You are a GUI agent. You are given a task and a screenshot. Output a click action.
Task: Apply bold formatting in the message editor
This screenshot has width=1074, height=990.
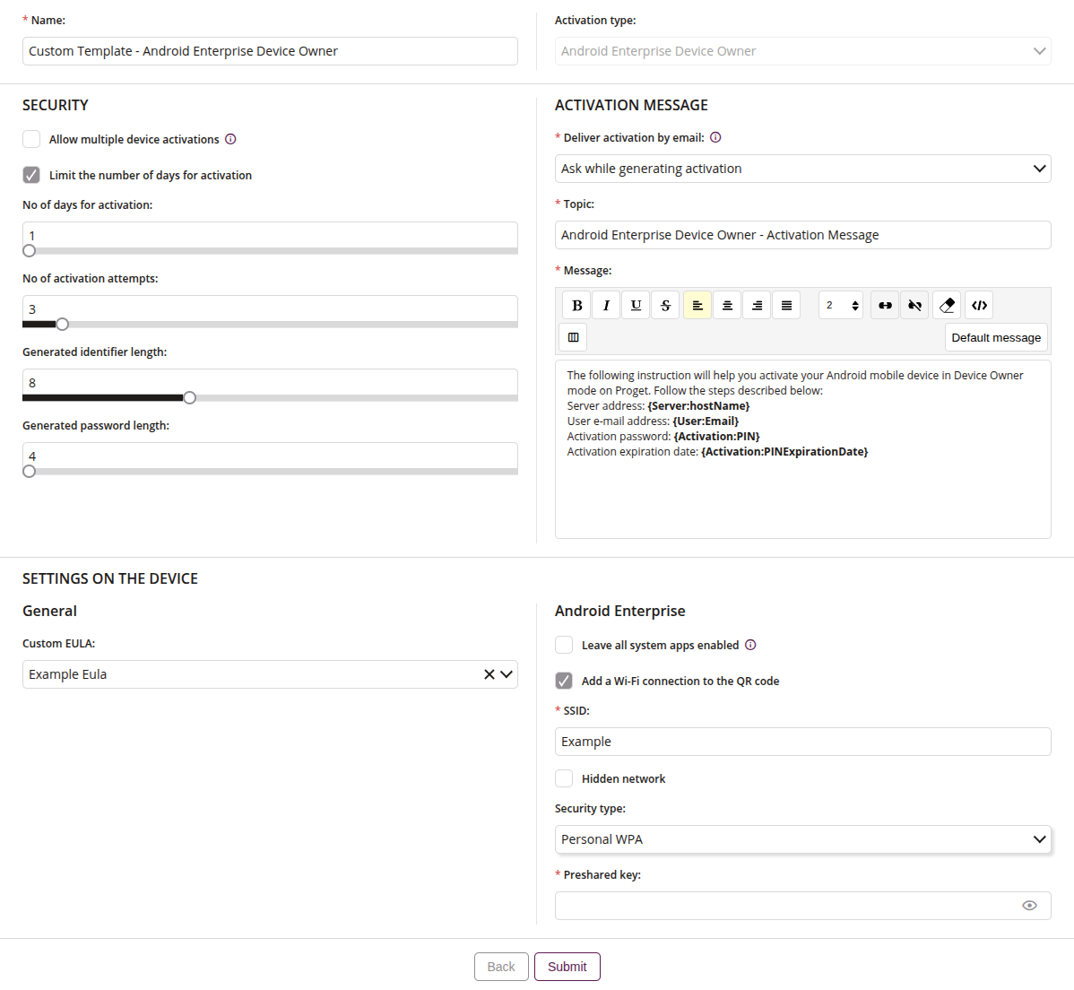pyautogui.click(x=576, y=305)
